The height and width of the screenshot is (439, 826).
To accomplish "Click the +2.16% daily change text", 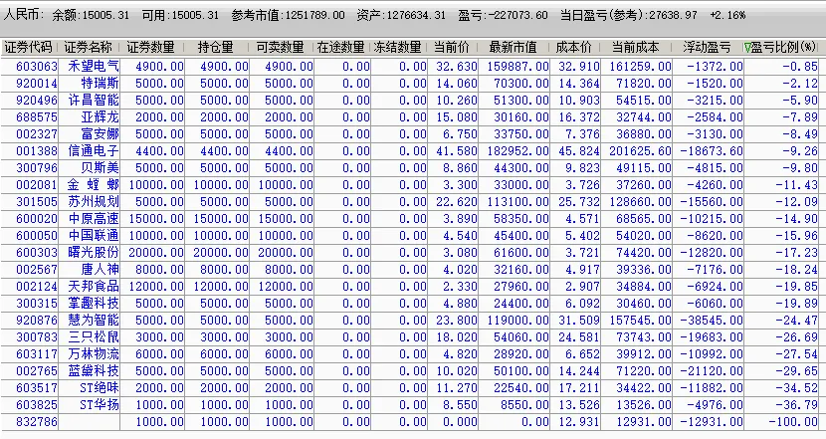I will (727, 15).
